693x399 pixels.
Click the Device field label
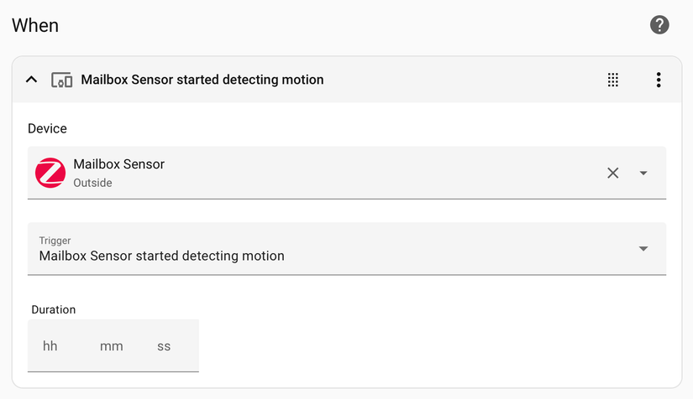point(47,128)
